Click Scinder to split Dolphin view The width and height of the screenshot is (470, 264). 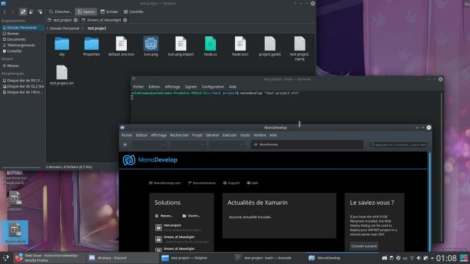pos(109,12)
